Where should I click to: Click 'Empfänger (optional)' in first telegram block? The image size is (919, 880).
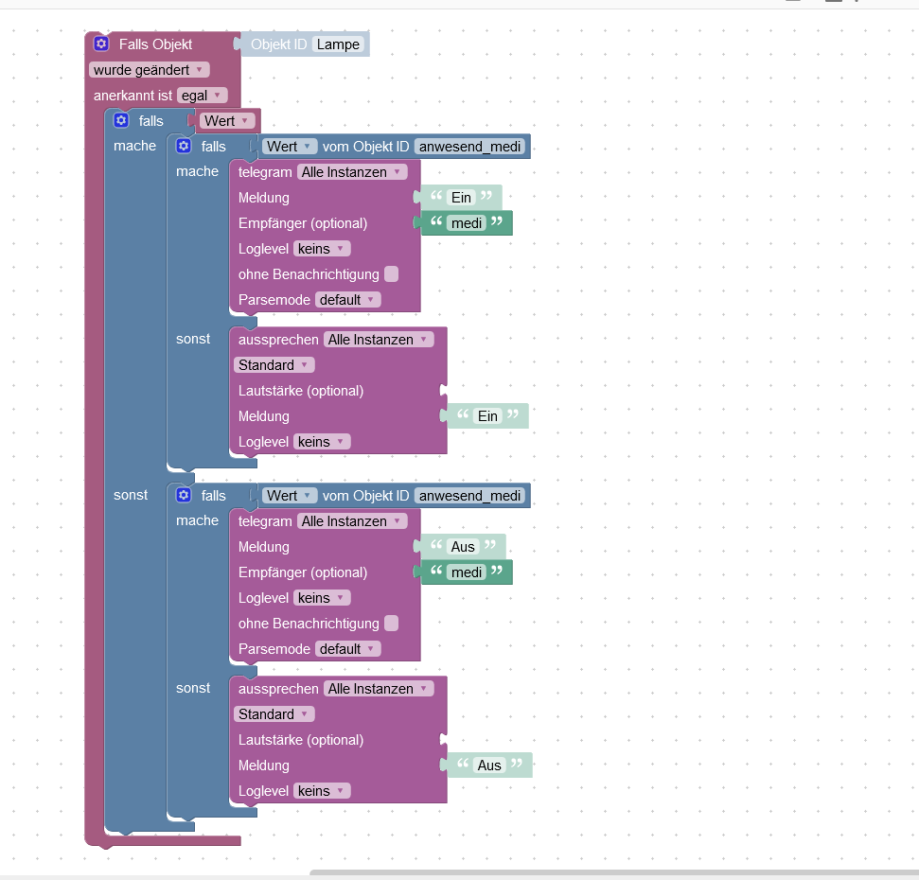point(303,223)
